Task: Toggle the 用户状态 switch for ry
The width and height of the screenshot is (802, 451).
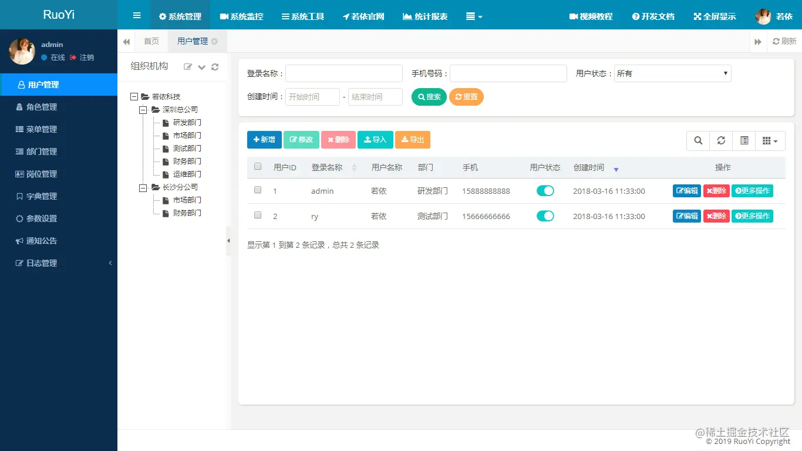Action: (x=545, y=216)
